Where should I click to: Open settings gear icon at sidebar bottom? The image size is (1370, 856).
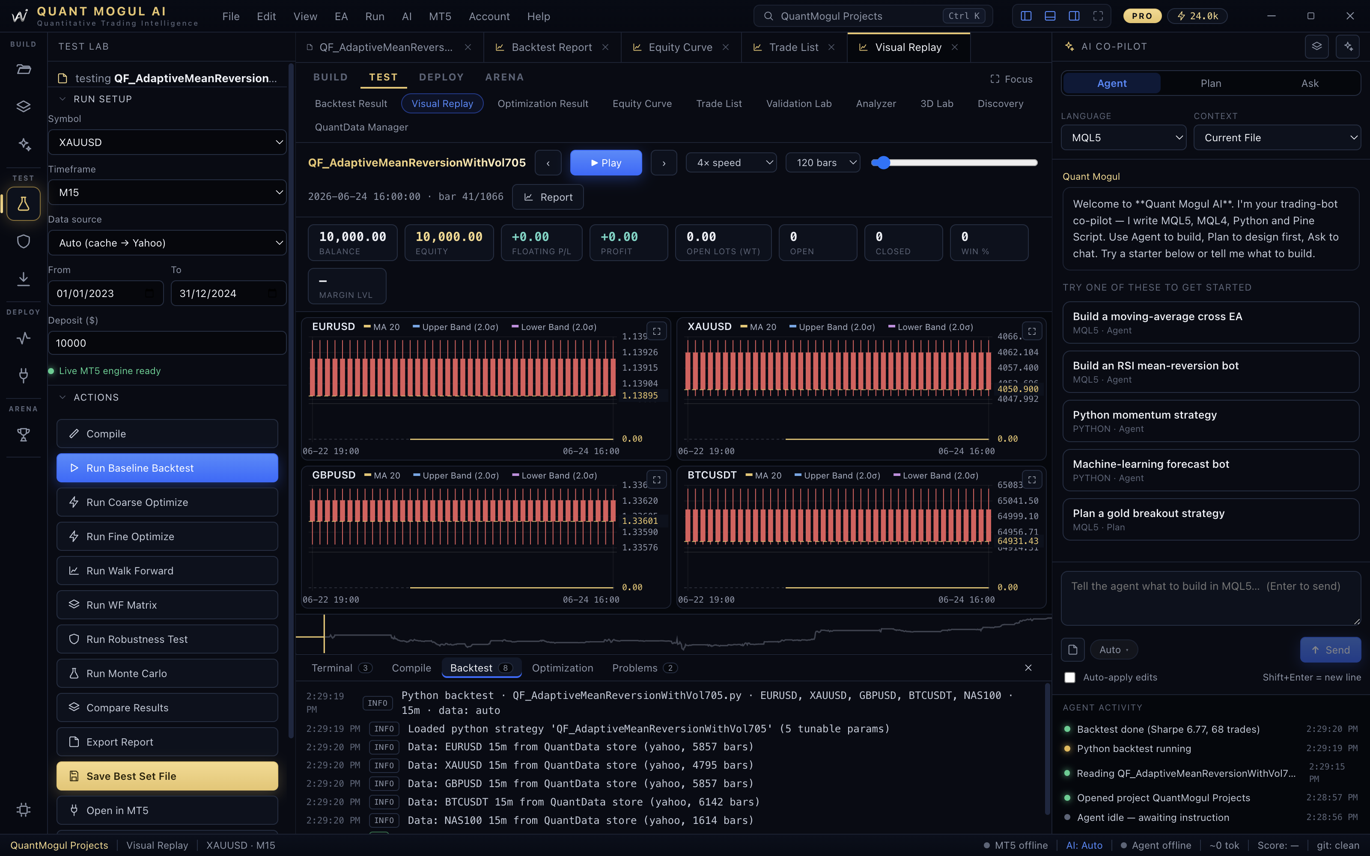[23, 810]
